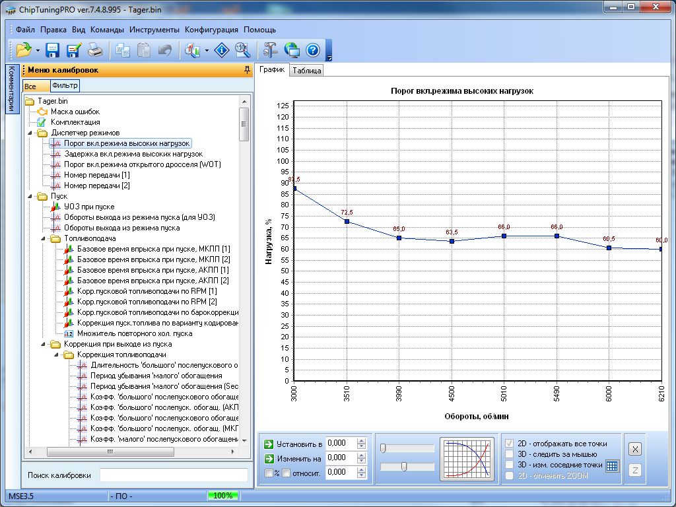Screen dimensions: 676x507
Task: Click the blue question mark help icon
Action: [313, 50]
